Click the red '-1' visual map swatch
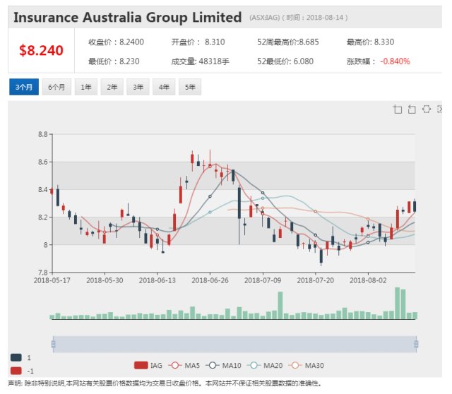 coord(16,371)
